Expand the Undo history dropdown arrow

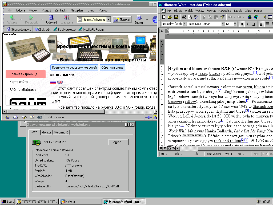(234, 17)
